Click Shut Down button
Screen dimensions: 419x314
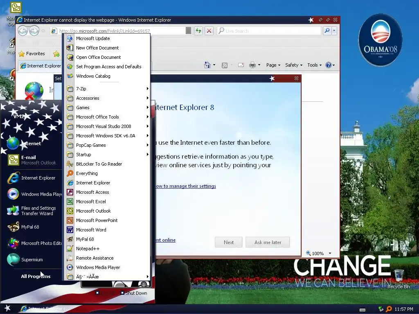[x=134, y=293]
